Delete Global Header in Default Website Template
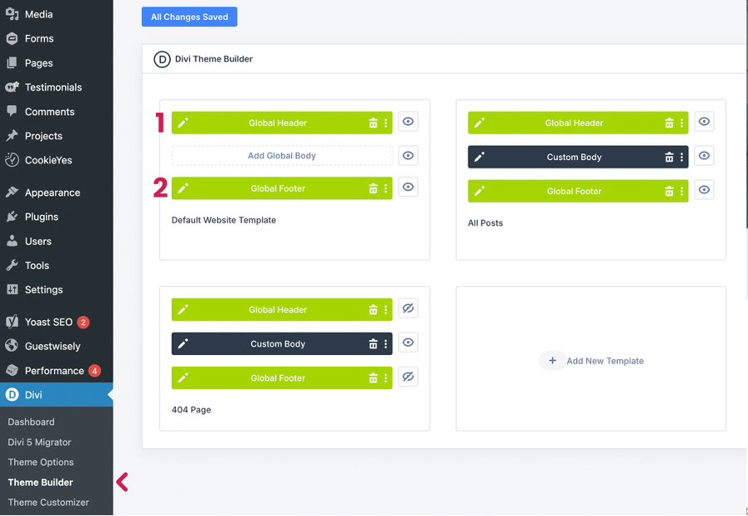The width and height of the screenshot is (748, 516). pyautogui.click(x=373, y=123)
